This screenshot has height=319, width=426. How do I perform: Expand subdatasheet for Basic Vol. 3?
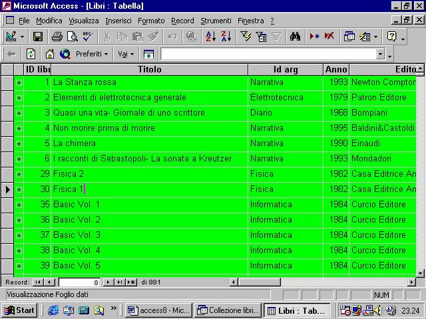pyautogui.click(x=19, y=235)
